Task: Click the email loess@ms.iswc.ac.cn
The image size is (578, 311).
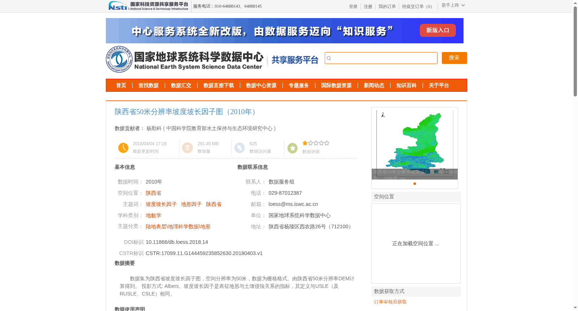Action: tap(293, 204)
